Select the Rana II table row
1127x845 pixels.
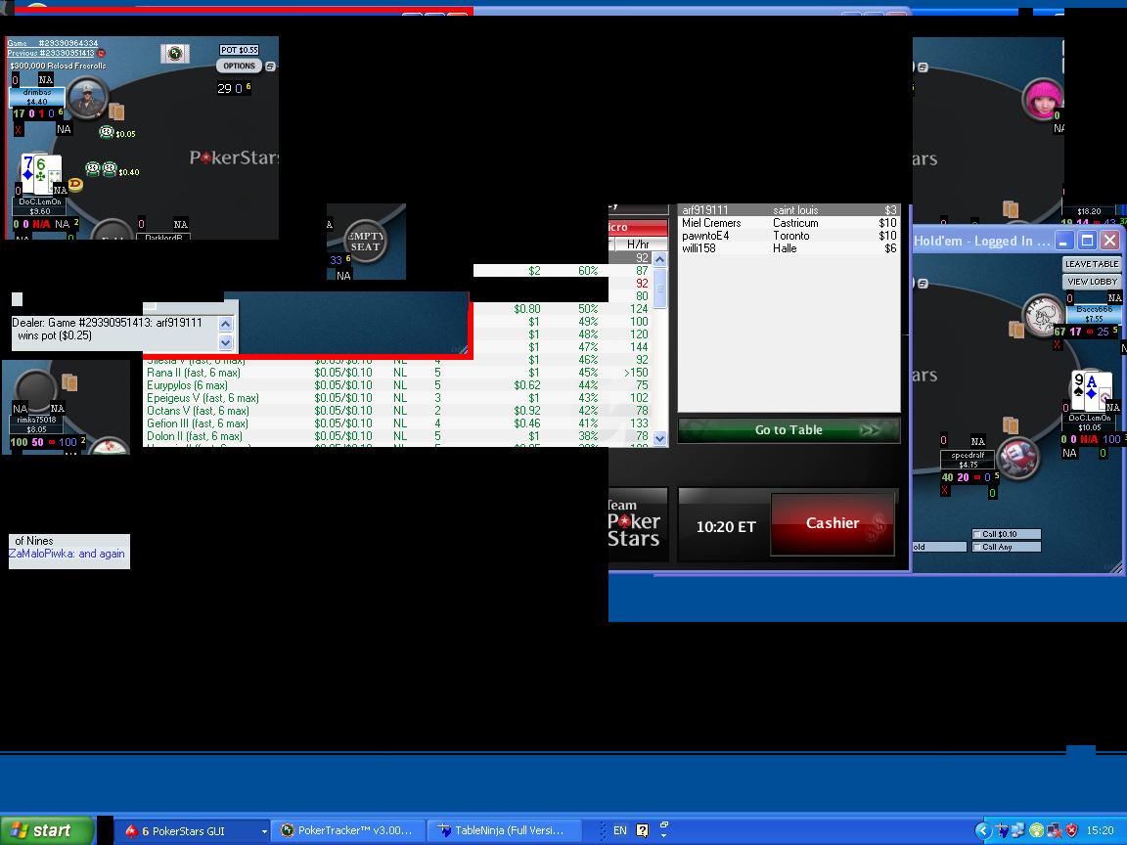point(397,373)
